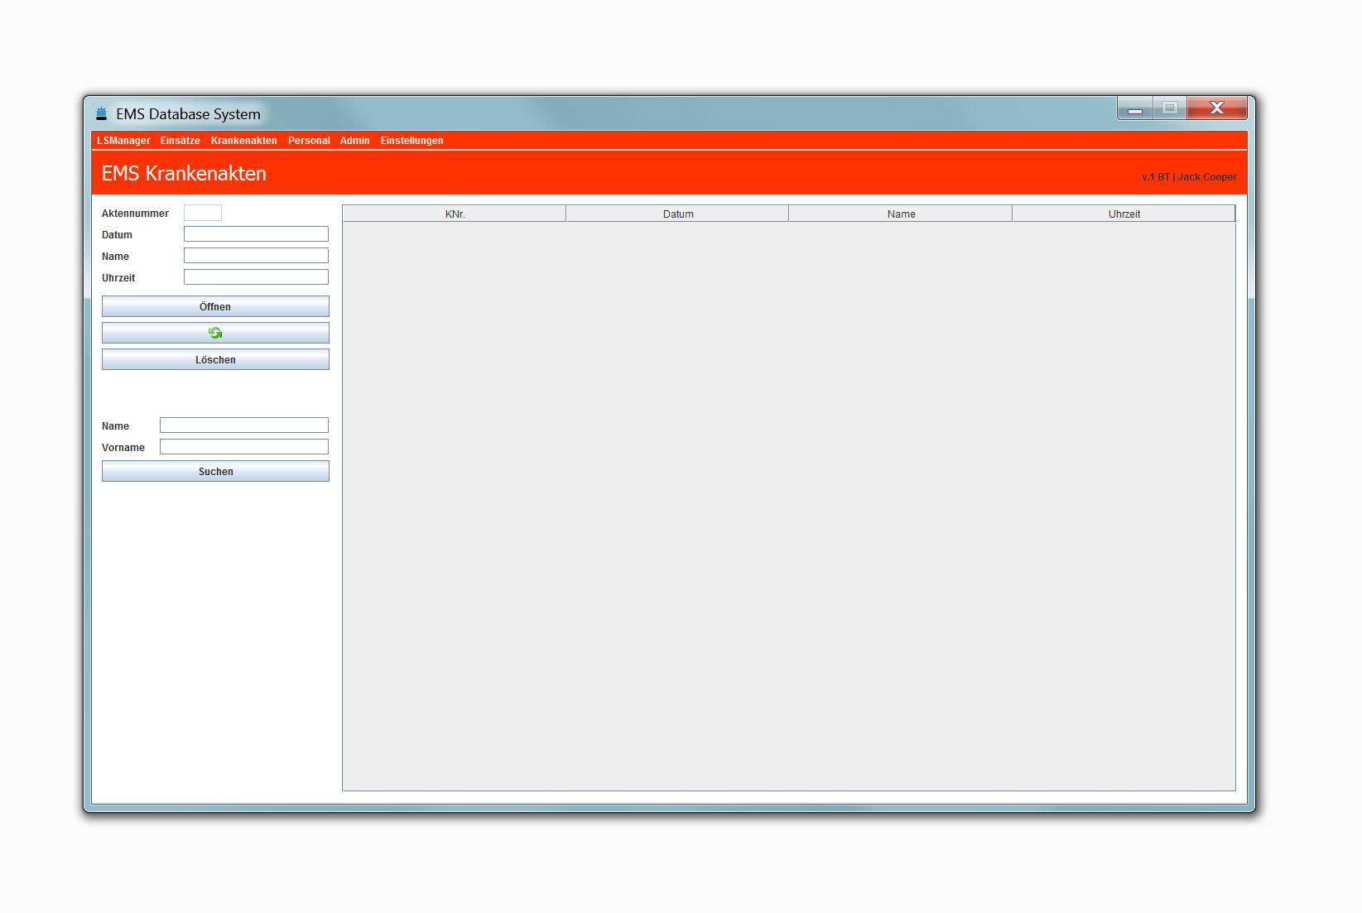This screenshot has height=913, width=1362.
Task: Open the Einsätze menu
Action: [180, 141]
